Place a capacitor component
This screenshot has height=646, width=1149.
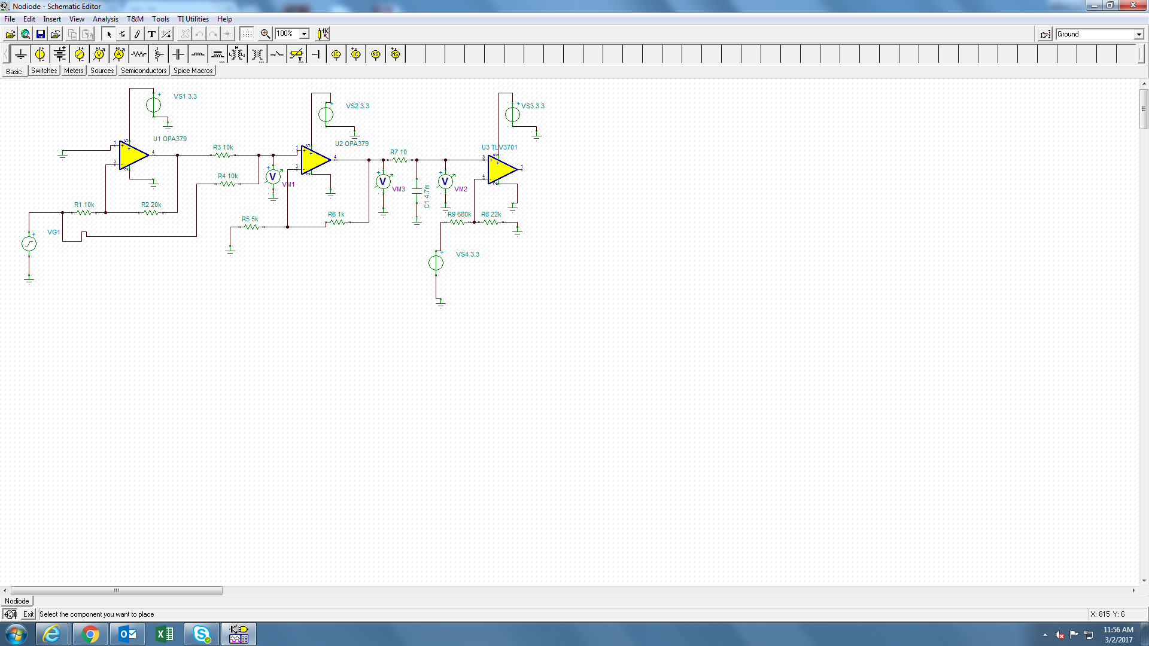click(x=178, y=54)
